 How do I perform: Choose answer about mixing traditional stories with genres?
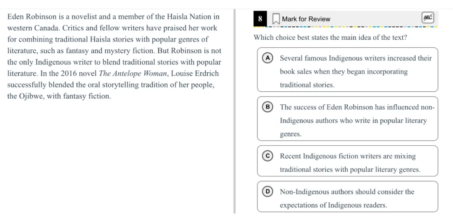pos(350,163)
